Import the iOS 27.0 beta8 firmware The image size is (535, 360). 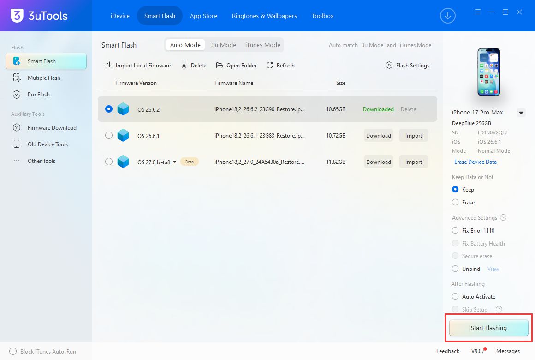[x=414, y=162]
